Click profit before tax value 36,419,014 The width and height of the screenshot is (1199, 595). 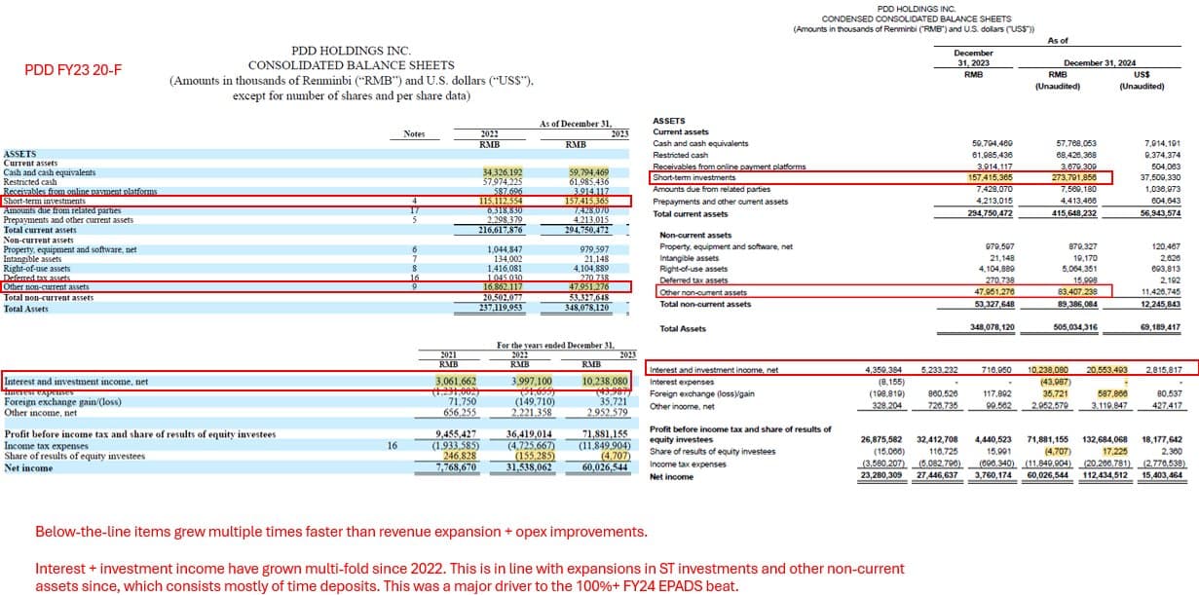click(x=530, y=434)
